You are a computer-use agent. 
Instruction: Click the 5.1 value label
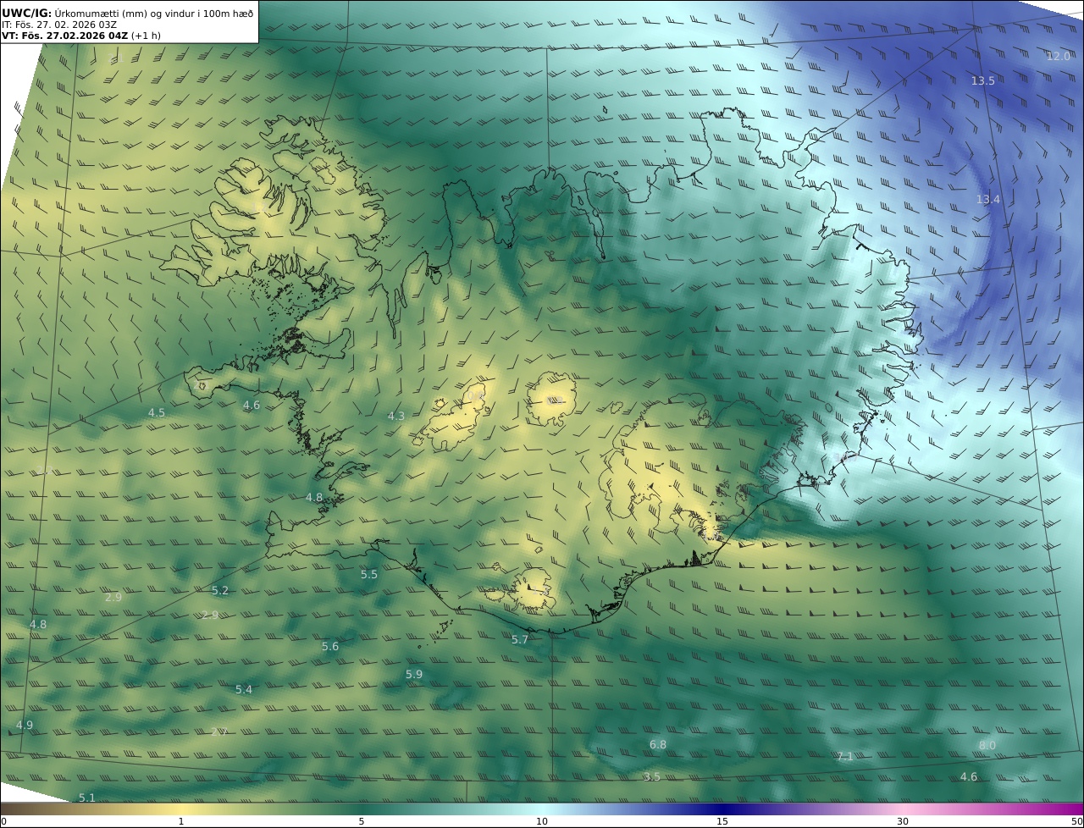[x=87, y=798]
